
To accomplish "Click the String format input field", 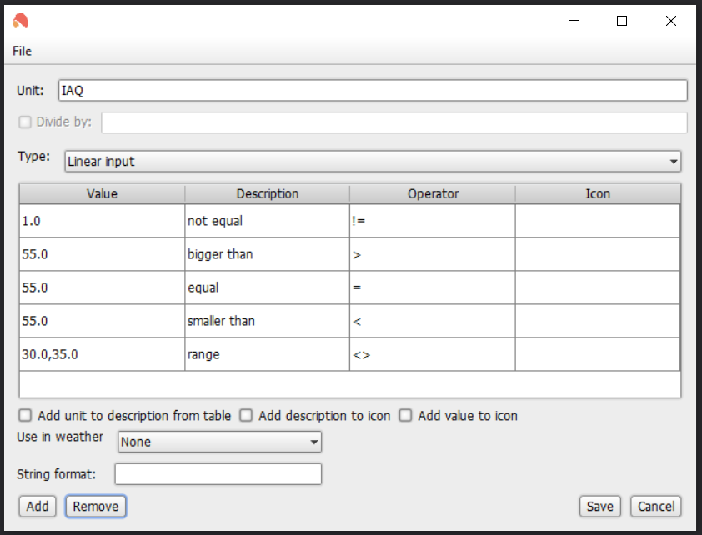I will (x=218, y=474).
